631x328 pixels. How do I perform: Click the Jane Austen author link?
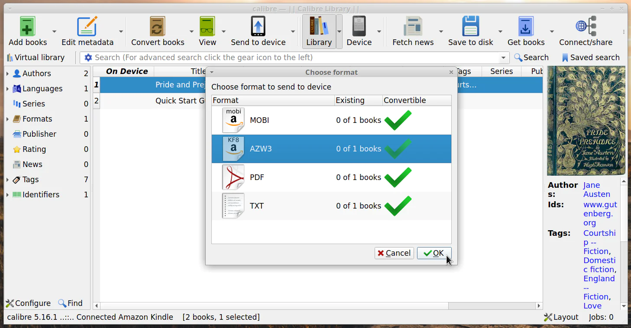[596, 190]
